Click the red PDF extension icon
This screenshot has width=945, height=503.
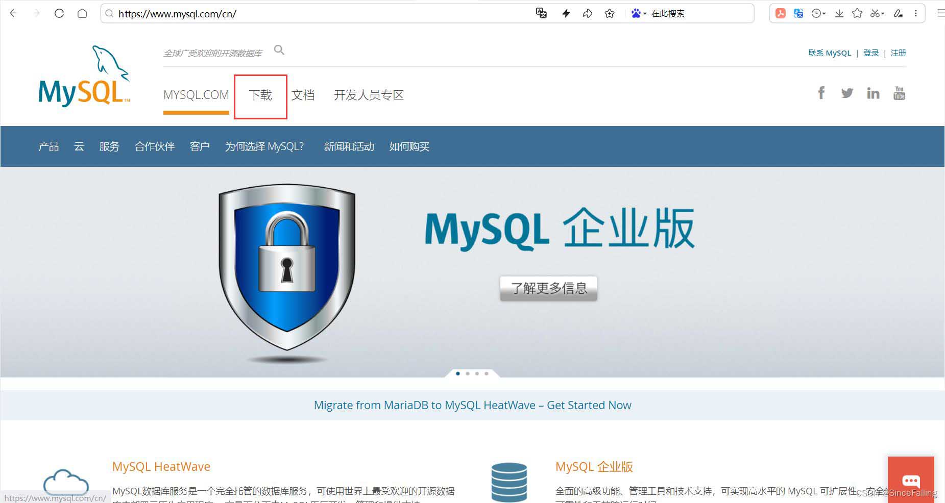pyautogui.click(x=781, y=13)
